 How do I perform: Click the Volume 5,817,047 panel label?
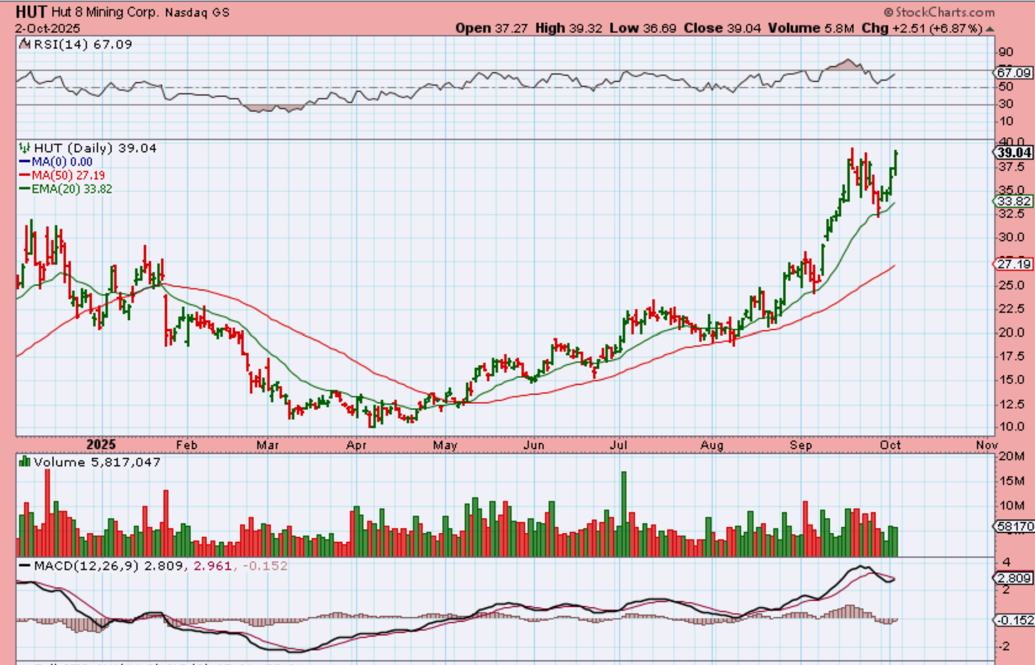coord(97,462)
